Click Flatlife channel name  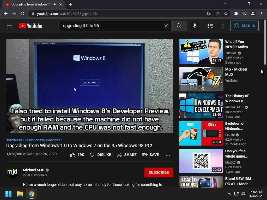click(230, 135)
